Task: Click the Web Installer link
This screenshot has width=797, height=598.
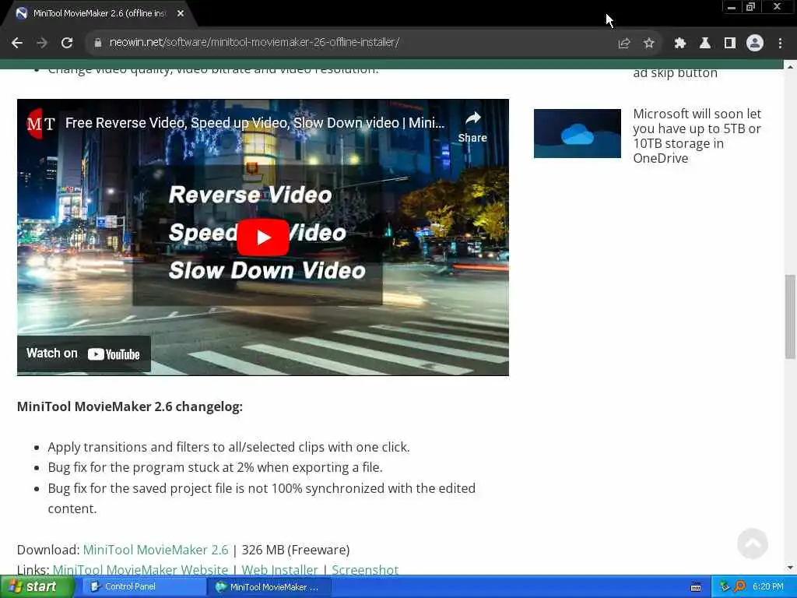Action: coord(279,570)
